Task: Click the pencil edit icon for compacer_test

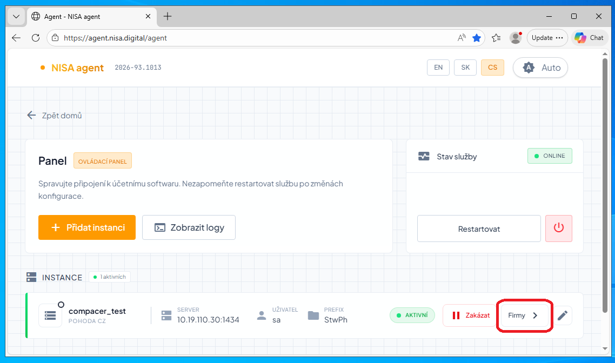Action: [x=563, y=315]
